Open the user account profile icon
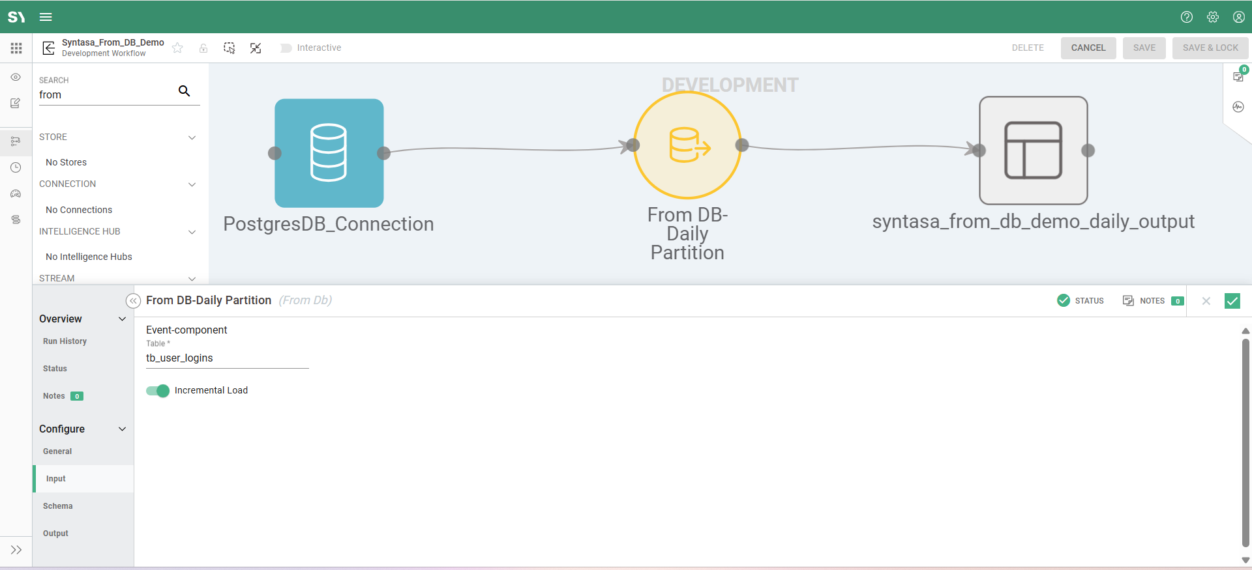 pyautogui.click(x=1238, y=17)
